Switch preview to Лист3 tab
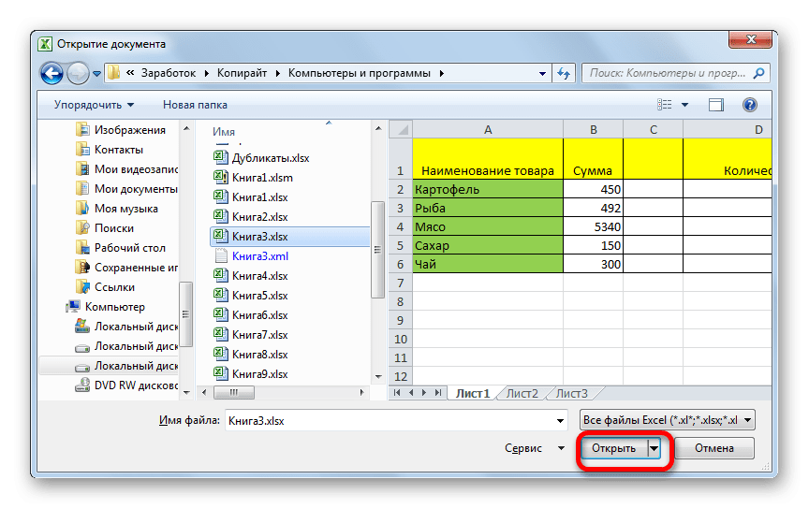Viewport: 809px width, 509px height. tap(572, 394)
